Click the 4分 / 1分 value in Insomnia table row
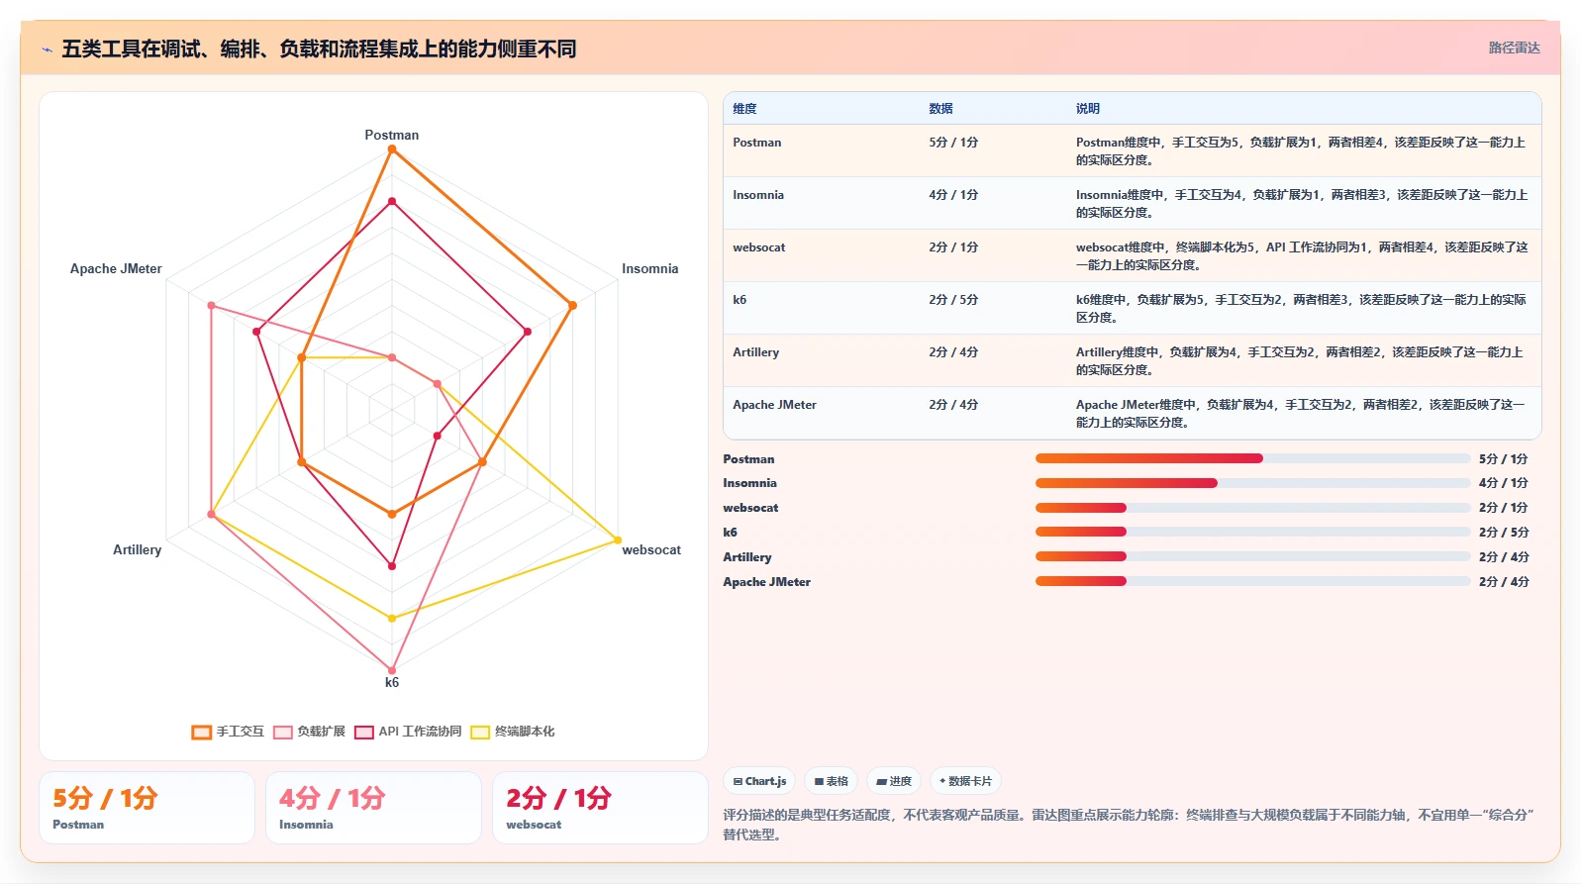 [953, 195]
